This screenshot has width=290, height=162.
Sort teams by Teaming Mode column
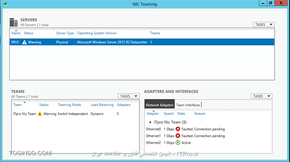tap(69, 105)
